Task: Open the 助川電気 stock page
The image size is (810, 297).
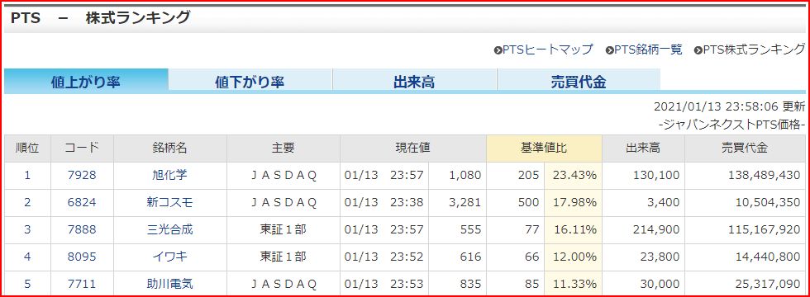Action: pos(169,284)
